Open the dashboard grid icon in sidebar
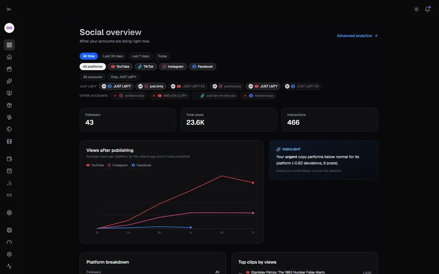The image size is (439, 274). click(x=9, y=45)
